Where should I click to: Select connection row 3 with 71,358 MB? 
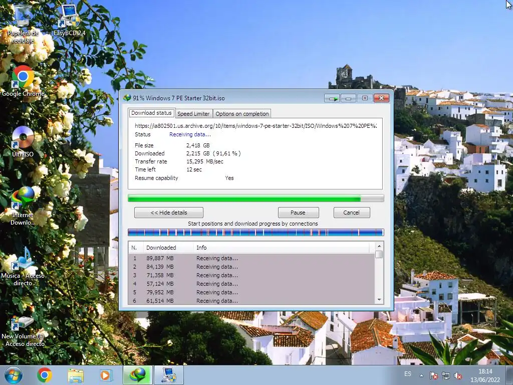tap(251, 275)
